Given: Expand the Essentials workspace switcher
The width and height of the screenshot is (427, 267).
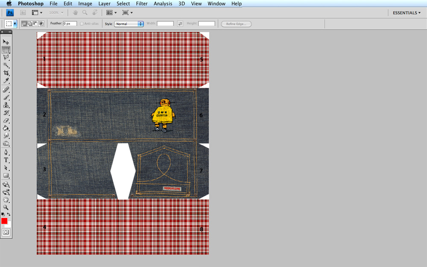Looking at the screenshot, I should click(407, 13).
